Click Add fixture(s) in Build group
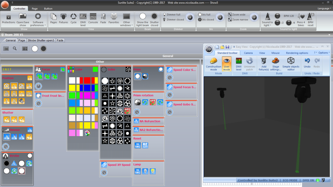333x187 pixels. pyautogui.click(x=264, y=64)
